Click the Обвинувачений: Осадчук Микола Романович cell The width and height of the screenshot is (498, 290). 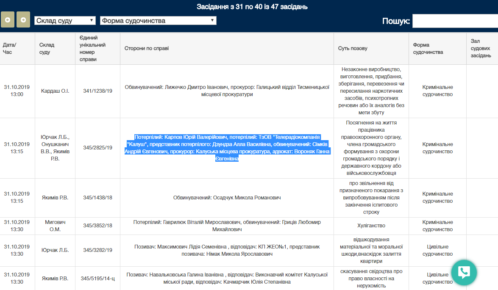point(227,198)
